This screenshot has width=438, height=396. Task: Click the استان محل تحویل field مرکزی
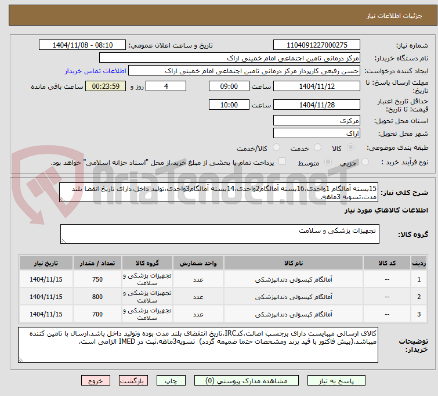click(x=317, y=120)
